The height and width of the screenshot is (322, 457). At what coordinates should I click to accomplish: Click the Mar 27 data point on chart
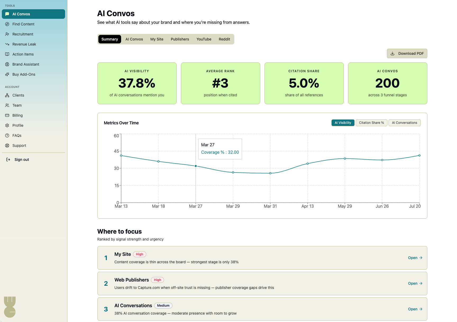tap(196, 166)
